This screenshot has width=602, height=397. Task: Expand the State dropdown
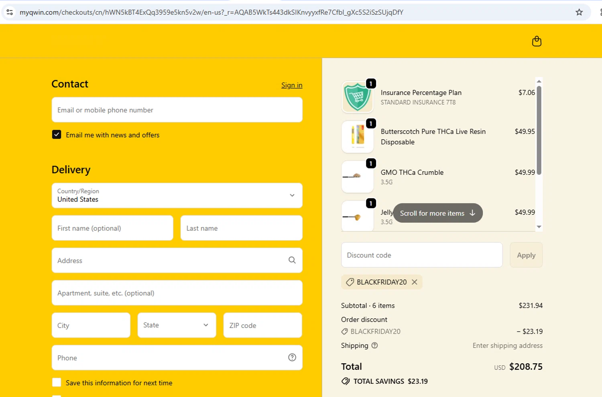pyautogui.click(x=177, y=325)
